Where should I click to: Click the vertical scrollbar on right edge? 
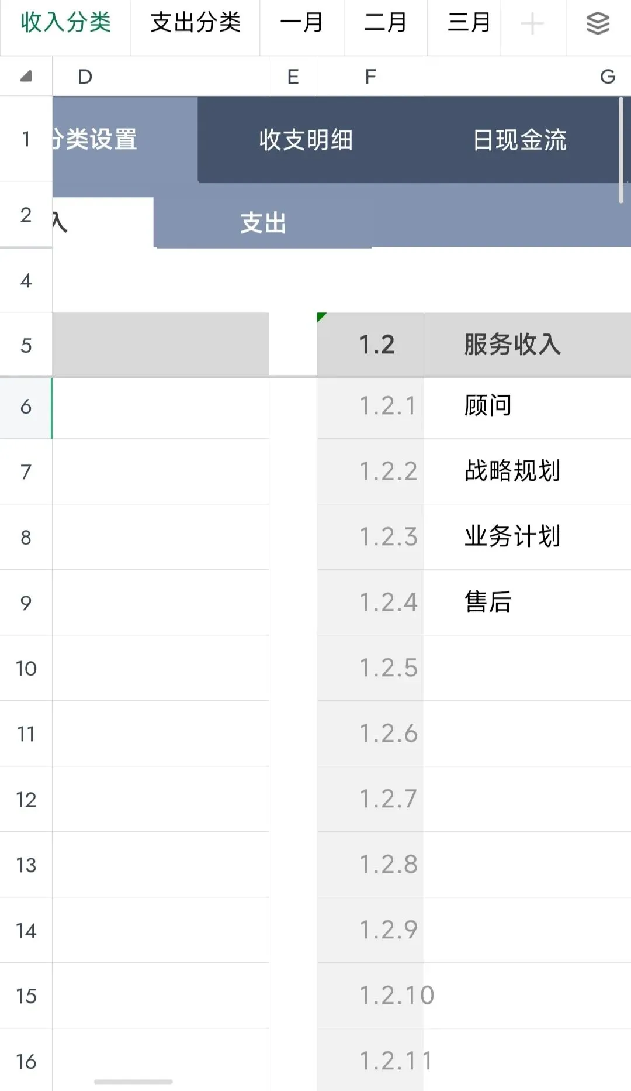click(x=620, y=150)
